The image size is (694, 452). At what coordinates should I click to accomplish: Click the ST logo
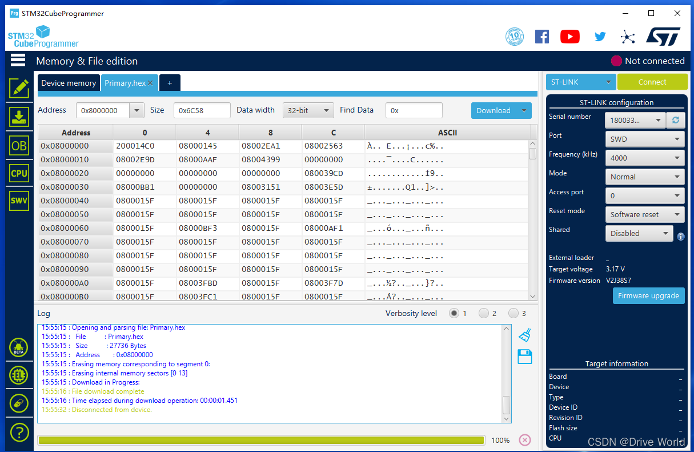[663, 37]
